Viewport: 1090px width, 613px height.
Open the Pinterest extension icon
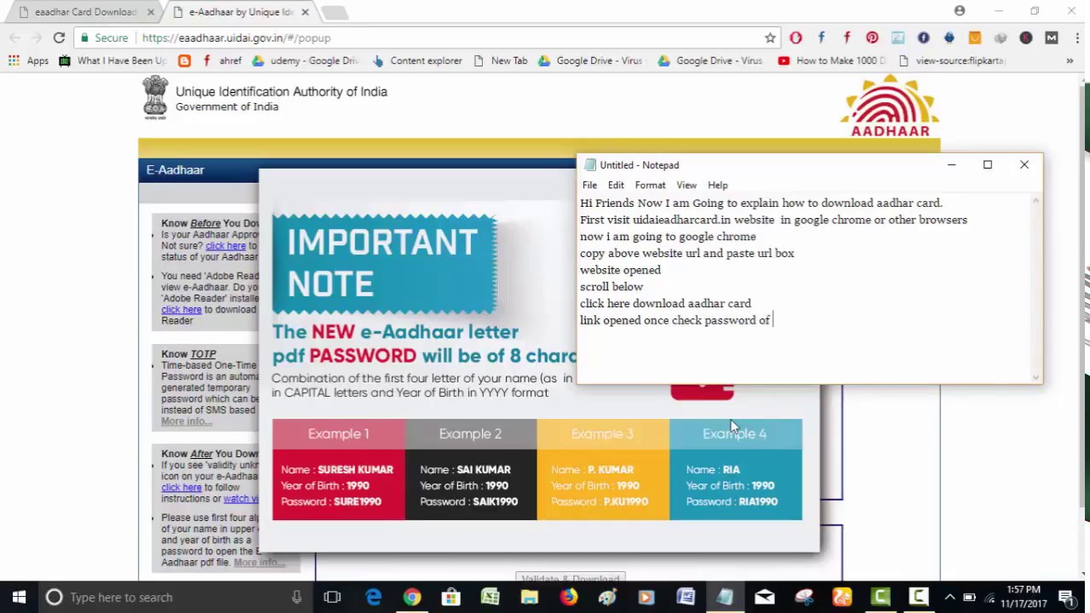872,37
